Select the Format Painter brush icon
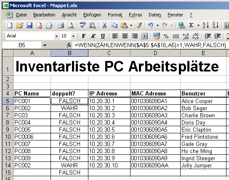Viewport: 229px width, 180px height. pos(138,25)
